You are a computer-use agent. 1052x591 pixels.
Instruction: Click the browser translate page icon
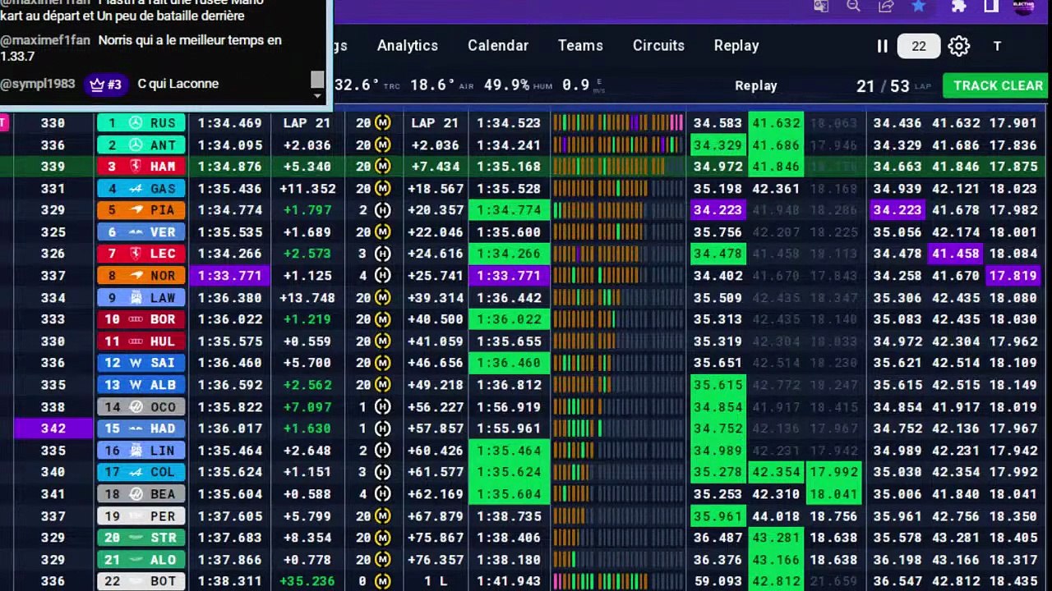pos(820,7)
